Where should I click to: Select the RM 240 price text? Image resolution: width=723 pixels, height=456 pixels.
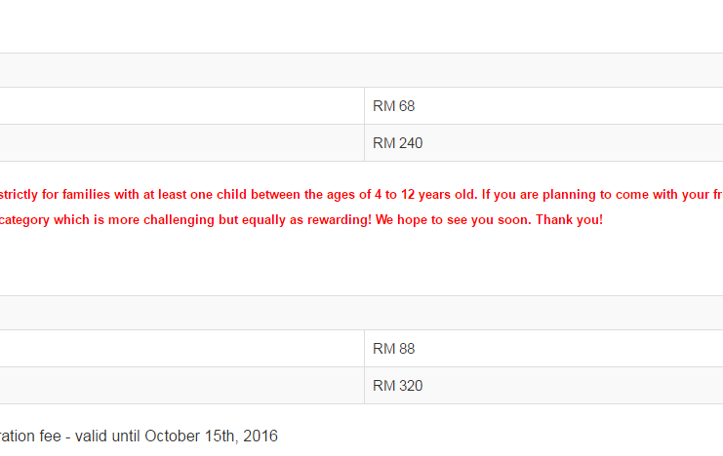(x=397, y=143)
